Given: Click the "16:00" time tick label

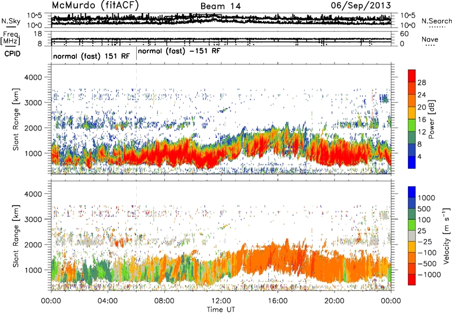Looking at the screenshot, I should tap(277, 301).
